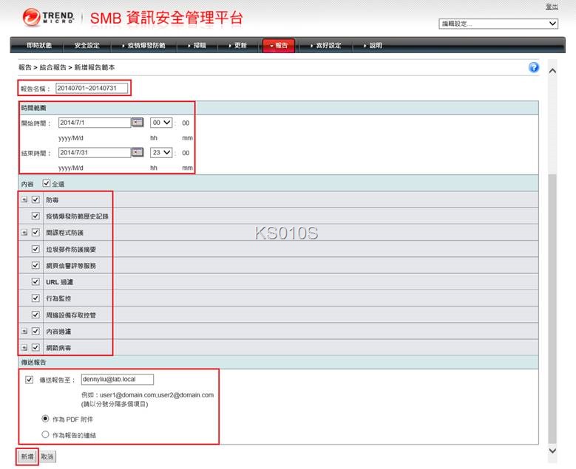Click the 開始時間 date field
The image size is (576, 469).
click(95, 122)
